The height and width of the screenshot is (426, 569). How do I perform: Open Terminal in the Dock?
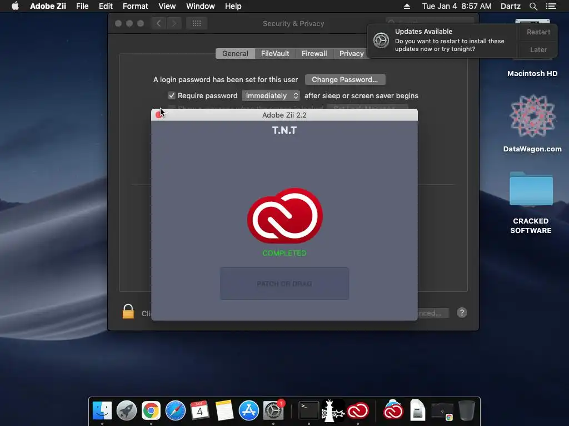[x=308, y=410]
